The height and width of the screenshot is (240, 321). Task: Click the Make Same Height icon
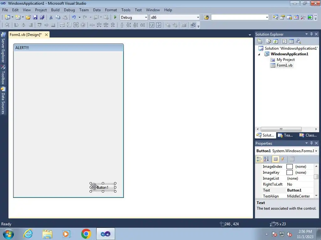tap(69, 25)
